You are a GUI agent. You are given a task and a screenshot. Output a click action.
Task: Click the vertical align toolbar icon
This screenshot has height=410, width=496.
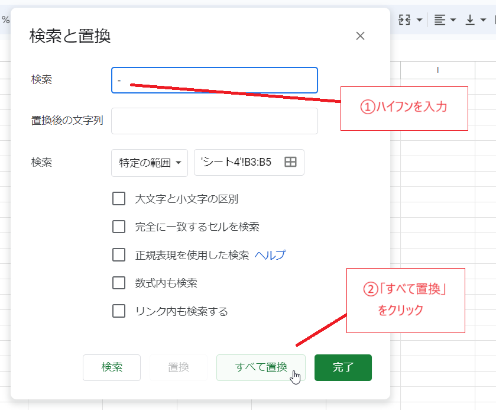tap(470, 20)
